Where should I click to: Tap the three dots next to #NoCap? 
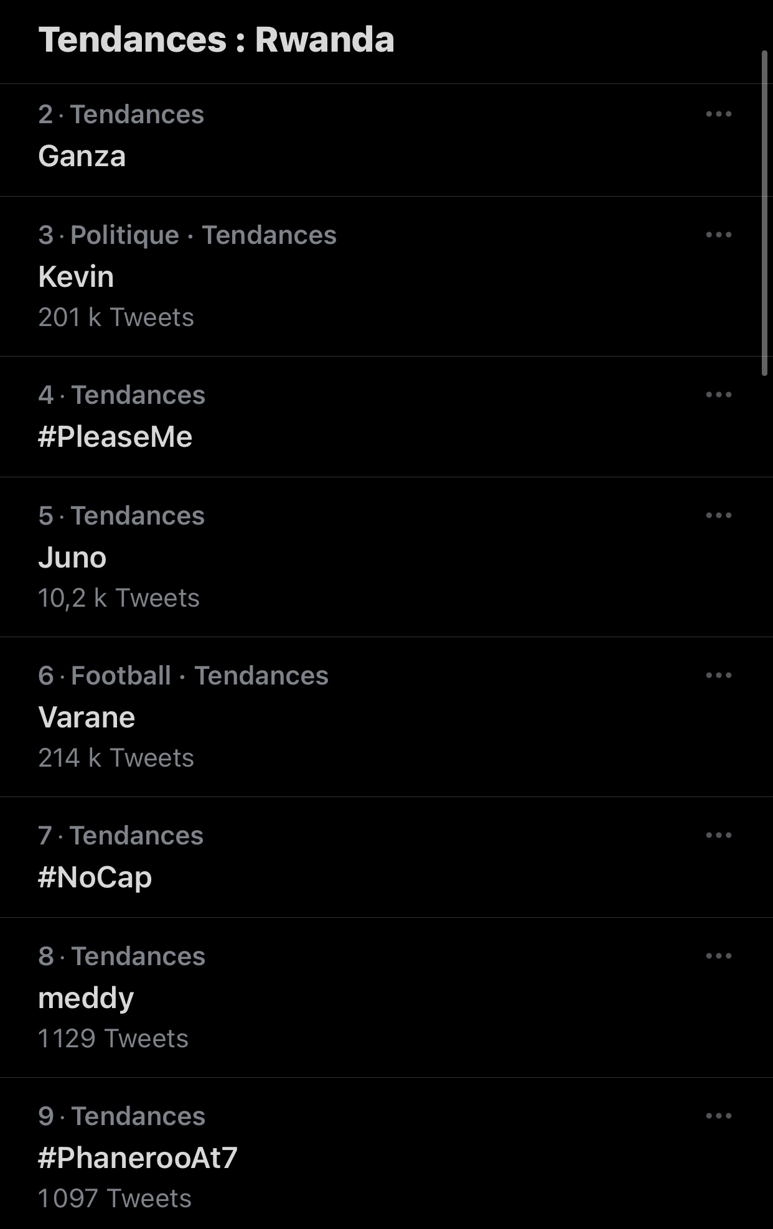coord(718,836)
